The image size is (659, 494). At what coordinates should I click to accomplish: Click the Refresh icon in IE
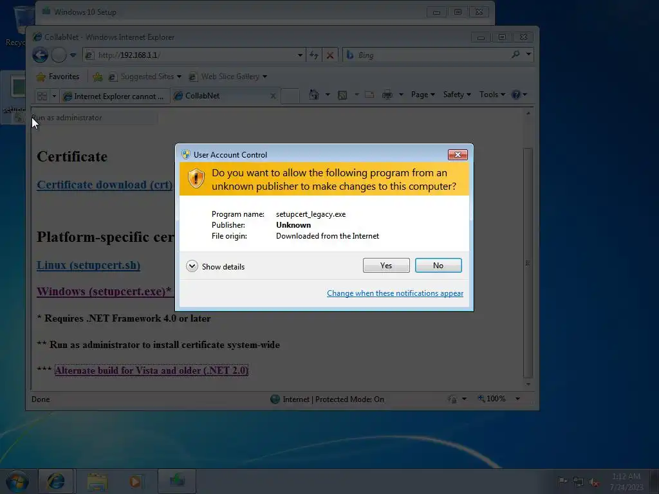[314, 55]
